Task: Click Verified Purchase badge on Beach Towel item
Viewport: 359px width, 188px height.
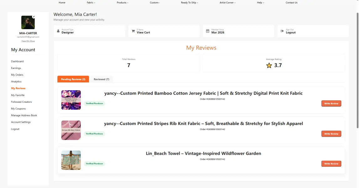Action: pyautogui.click(x=94, y=164)
